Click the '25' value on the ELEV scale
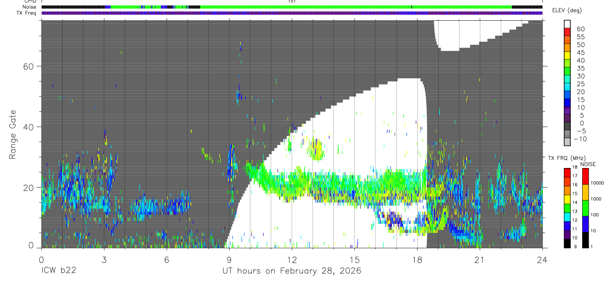Image resolution: width=610 pixels, height=281 pixels. (580, 84)
